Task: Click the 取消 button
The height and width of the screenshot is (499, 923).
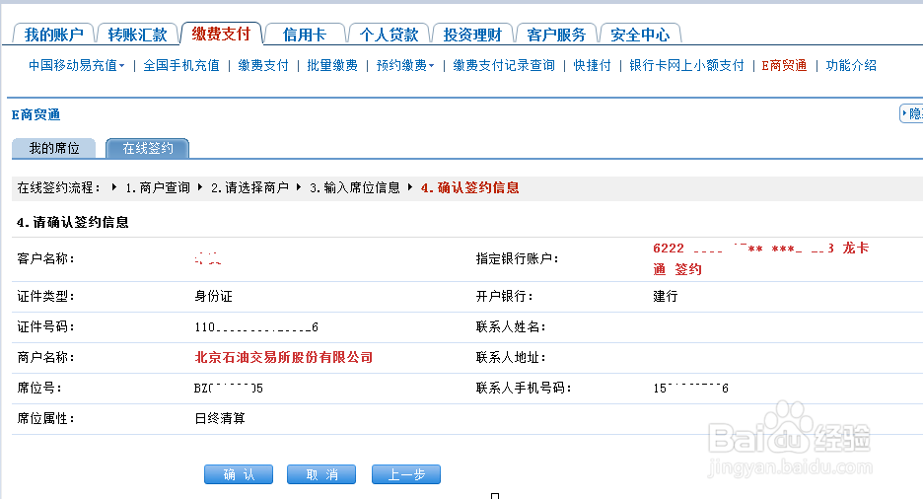Action: pos(321,474)
